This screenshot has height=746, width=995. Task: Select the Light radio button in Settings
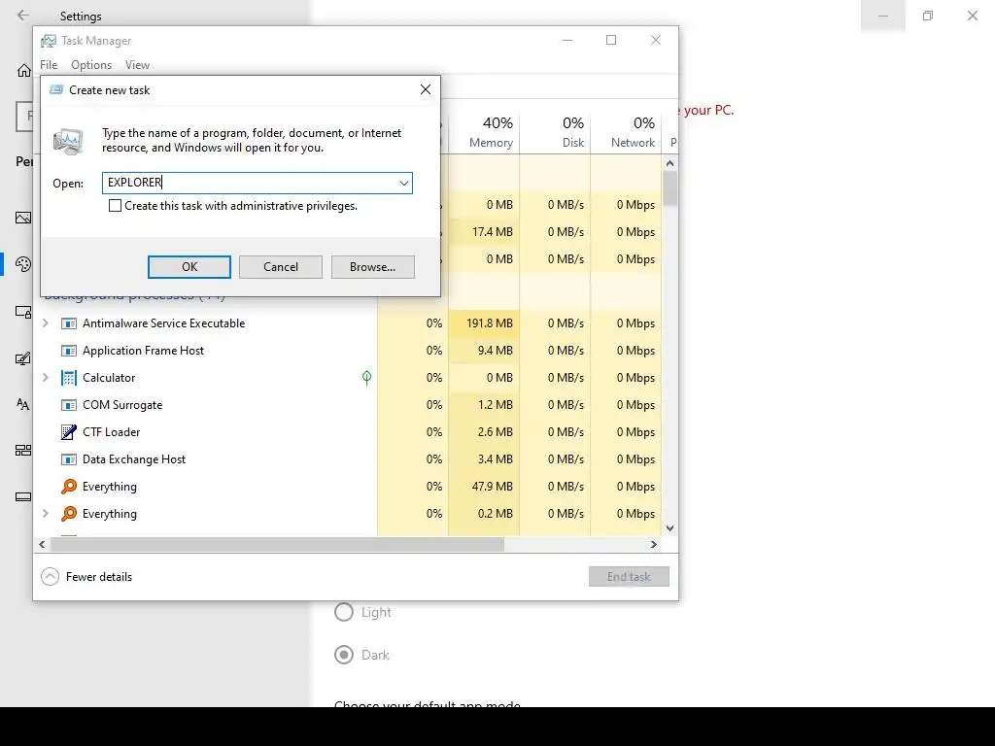[x=344, y=612]
